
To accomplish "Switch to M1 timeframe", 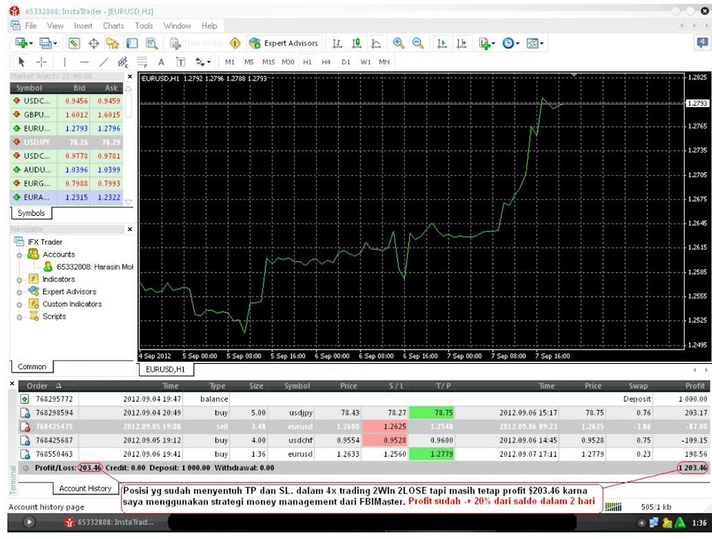I will click(x=230, y=62).
